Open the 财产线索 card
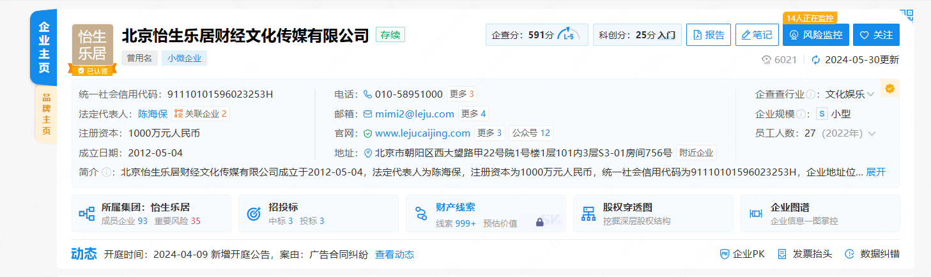Image resolution: width=931 pixels, height=277 pixels. click(x=486, y=214)
